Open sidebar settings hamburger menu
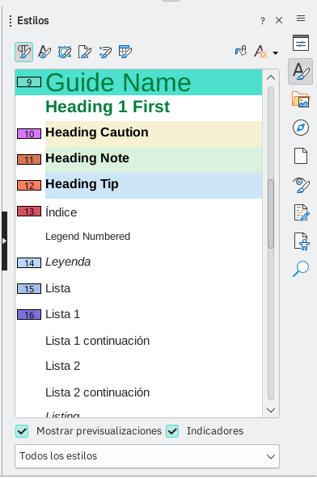The width and height of the screenshot is (317, 478). [x=301, y=19]
